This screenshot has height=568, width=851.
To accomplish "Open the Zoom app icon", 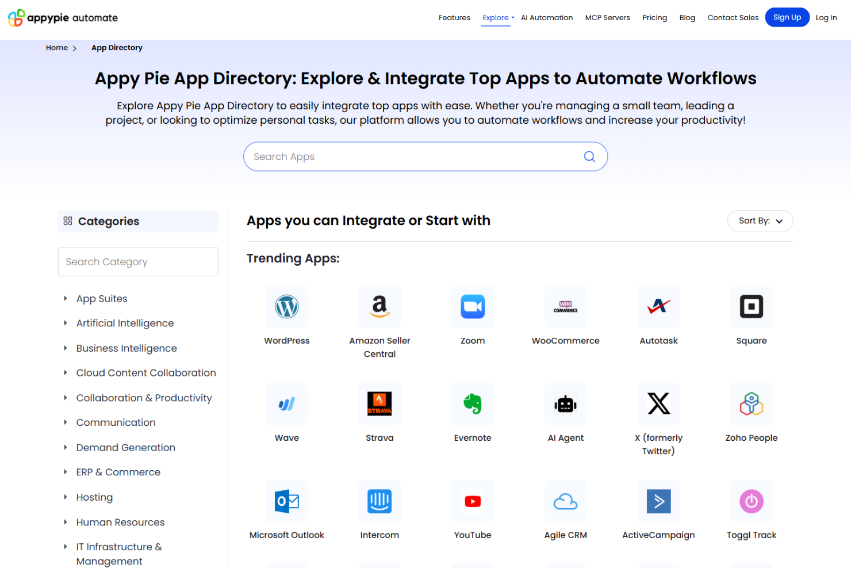I will [x=473, y=307].
